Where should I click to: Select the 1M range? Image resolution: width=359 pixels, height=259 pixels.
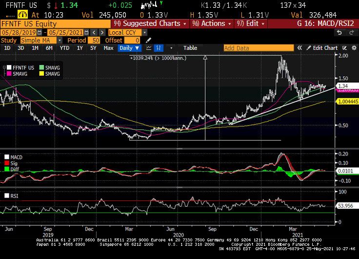click(35, 48)
